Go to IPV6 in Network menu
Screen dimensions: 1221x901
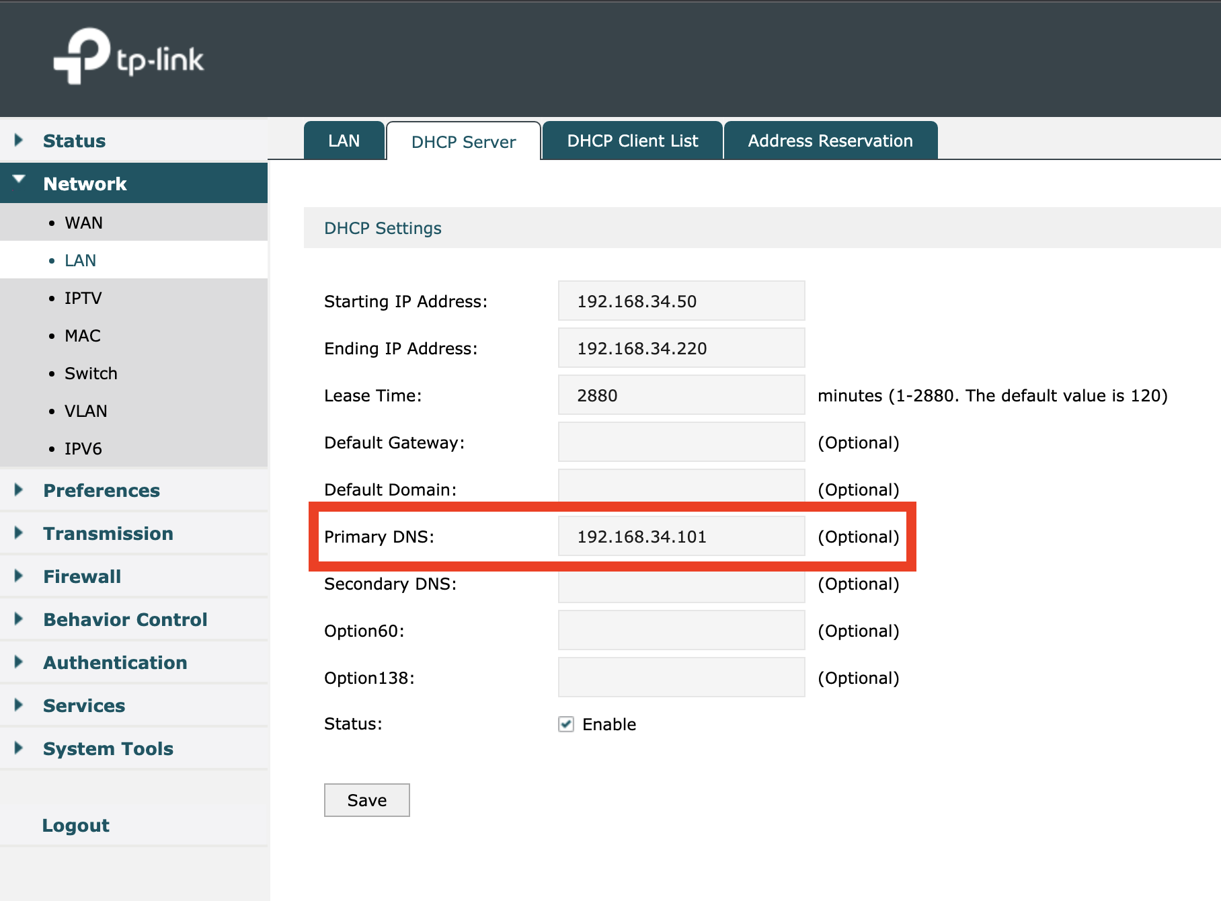click(83, 448)
